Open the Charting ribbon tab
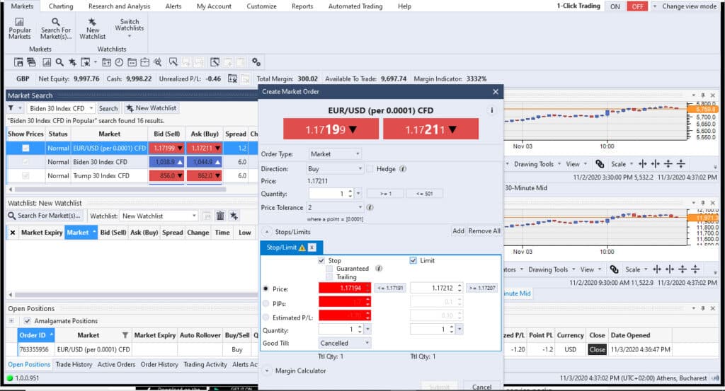 61,6
